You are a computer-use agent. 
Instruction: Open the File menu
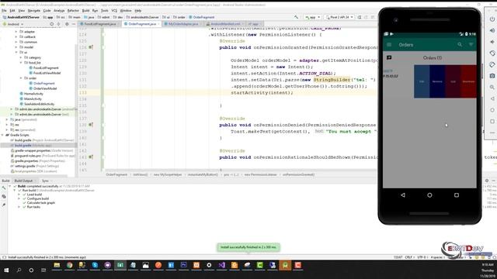[x=4, y=10]
